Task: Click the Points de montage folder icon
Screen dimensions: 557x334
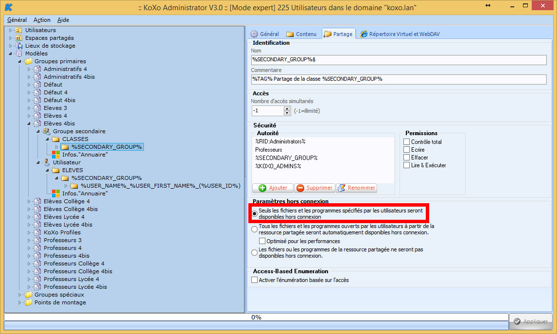Action: (x=28, y=303)
